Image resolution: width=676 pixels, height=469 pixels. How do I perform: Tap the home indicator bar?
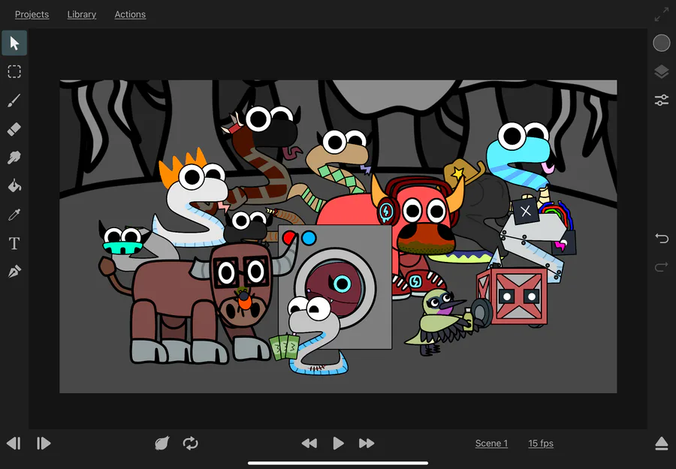click(338, 464)
